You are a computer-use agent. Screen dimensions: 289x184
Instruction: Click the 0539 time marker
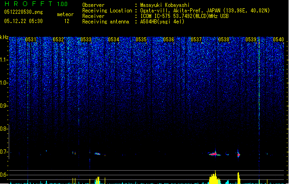pyautogui.click(x=251, y=40)
